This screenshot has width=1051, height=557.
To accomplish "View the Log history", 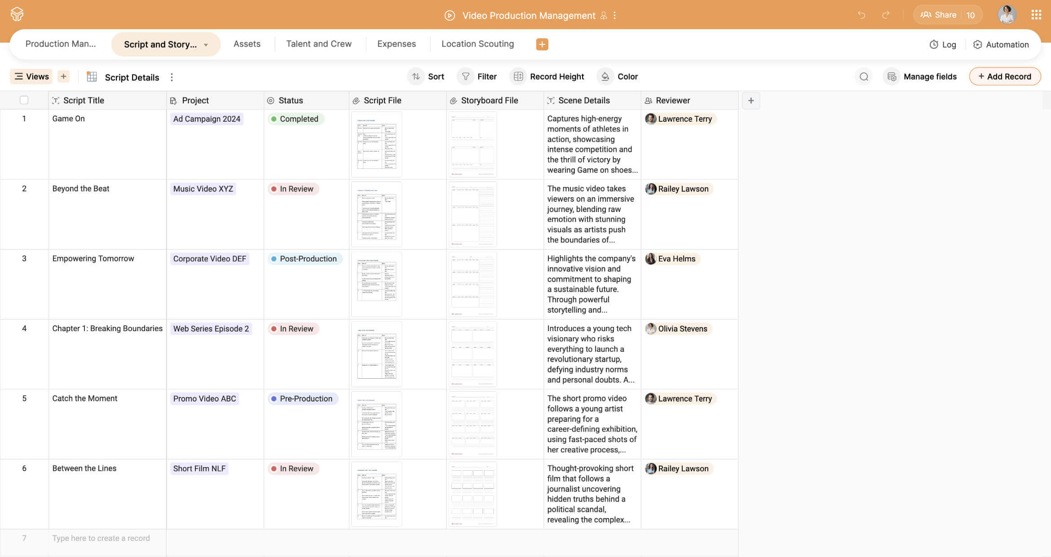I will tap(942, 44).
